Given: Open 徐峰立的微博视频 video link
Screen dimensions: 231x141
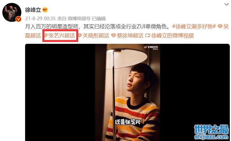Looking at the screenshot, I should point(172,36).
